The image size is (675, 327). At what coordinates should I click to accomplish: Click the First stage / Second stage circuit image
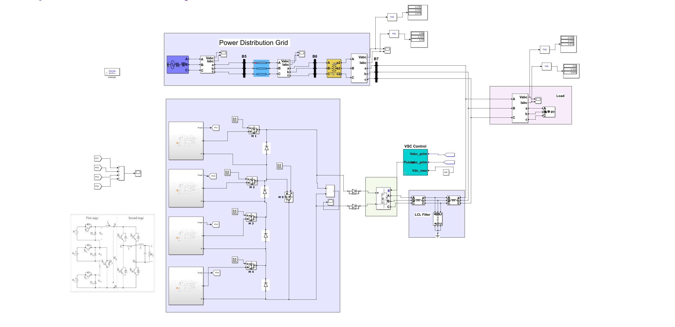tap(112, 253)
